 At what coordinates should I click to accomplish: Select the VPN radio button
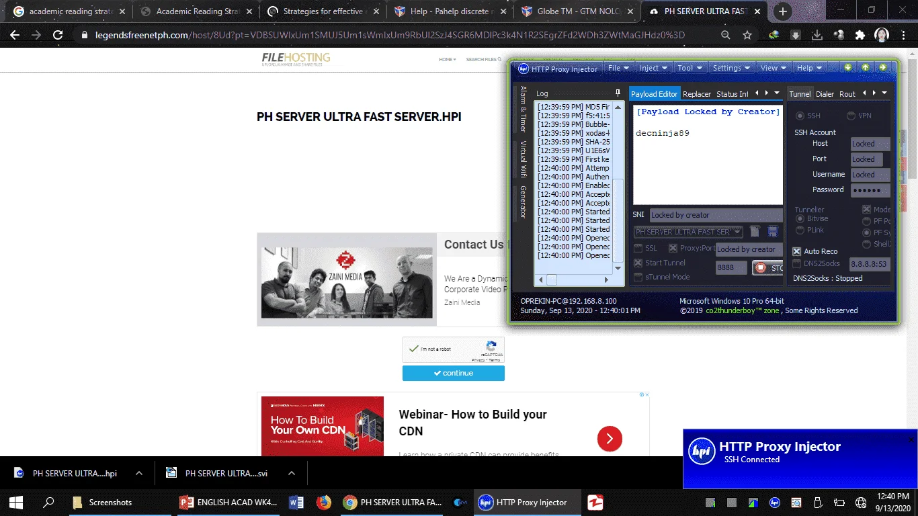[851, 116]
